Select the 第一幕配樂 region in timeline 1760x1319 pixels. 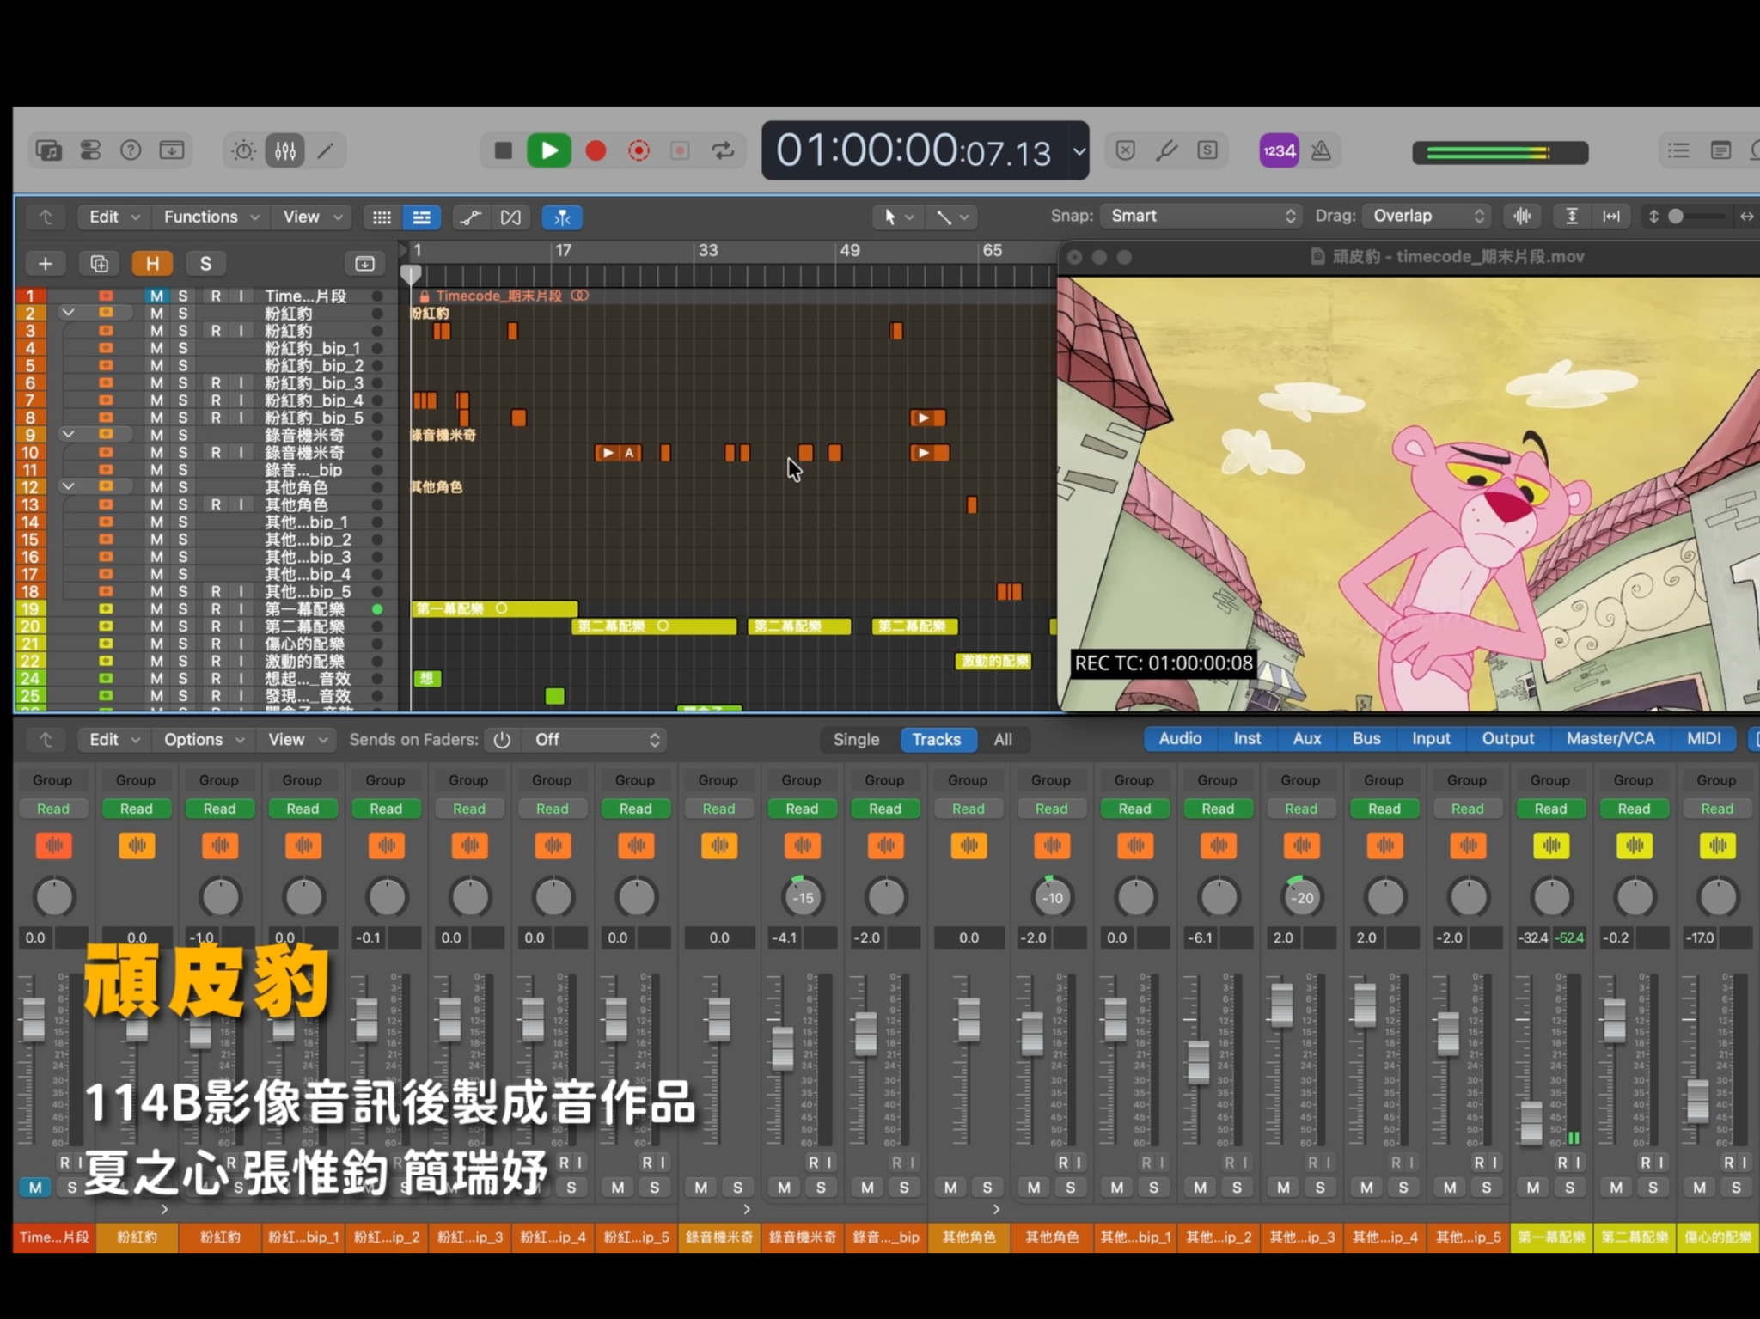click(495, 609)
